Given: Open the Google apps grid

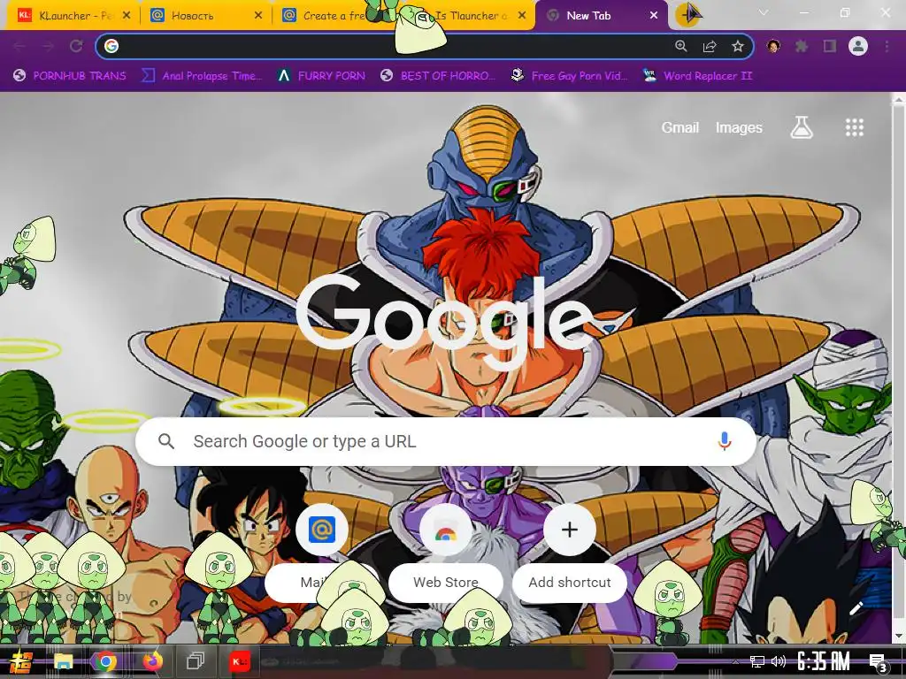Looking at the screenshot, I should tap(855, 127).
